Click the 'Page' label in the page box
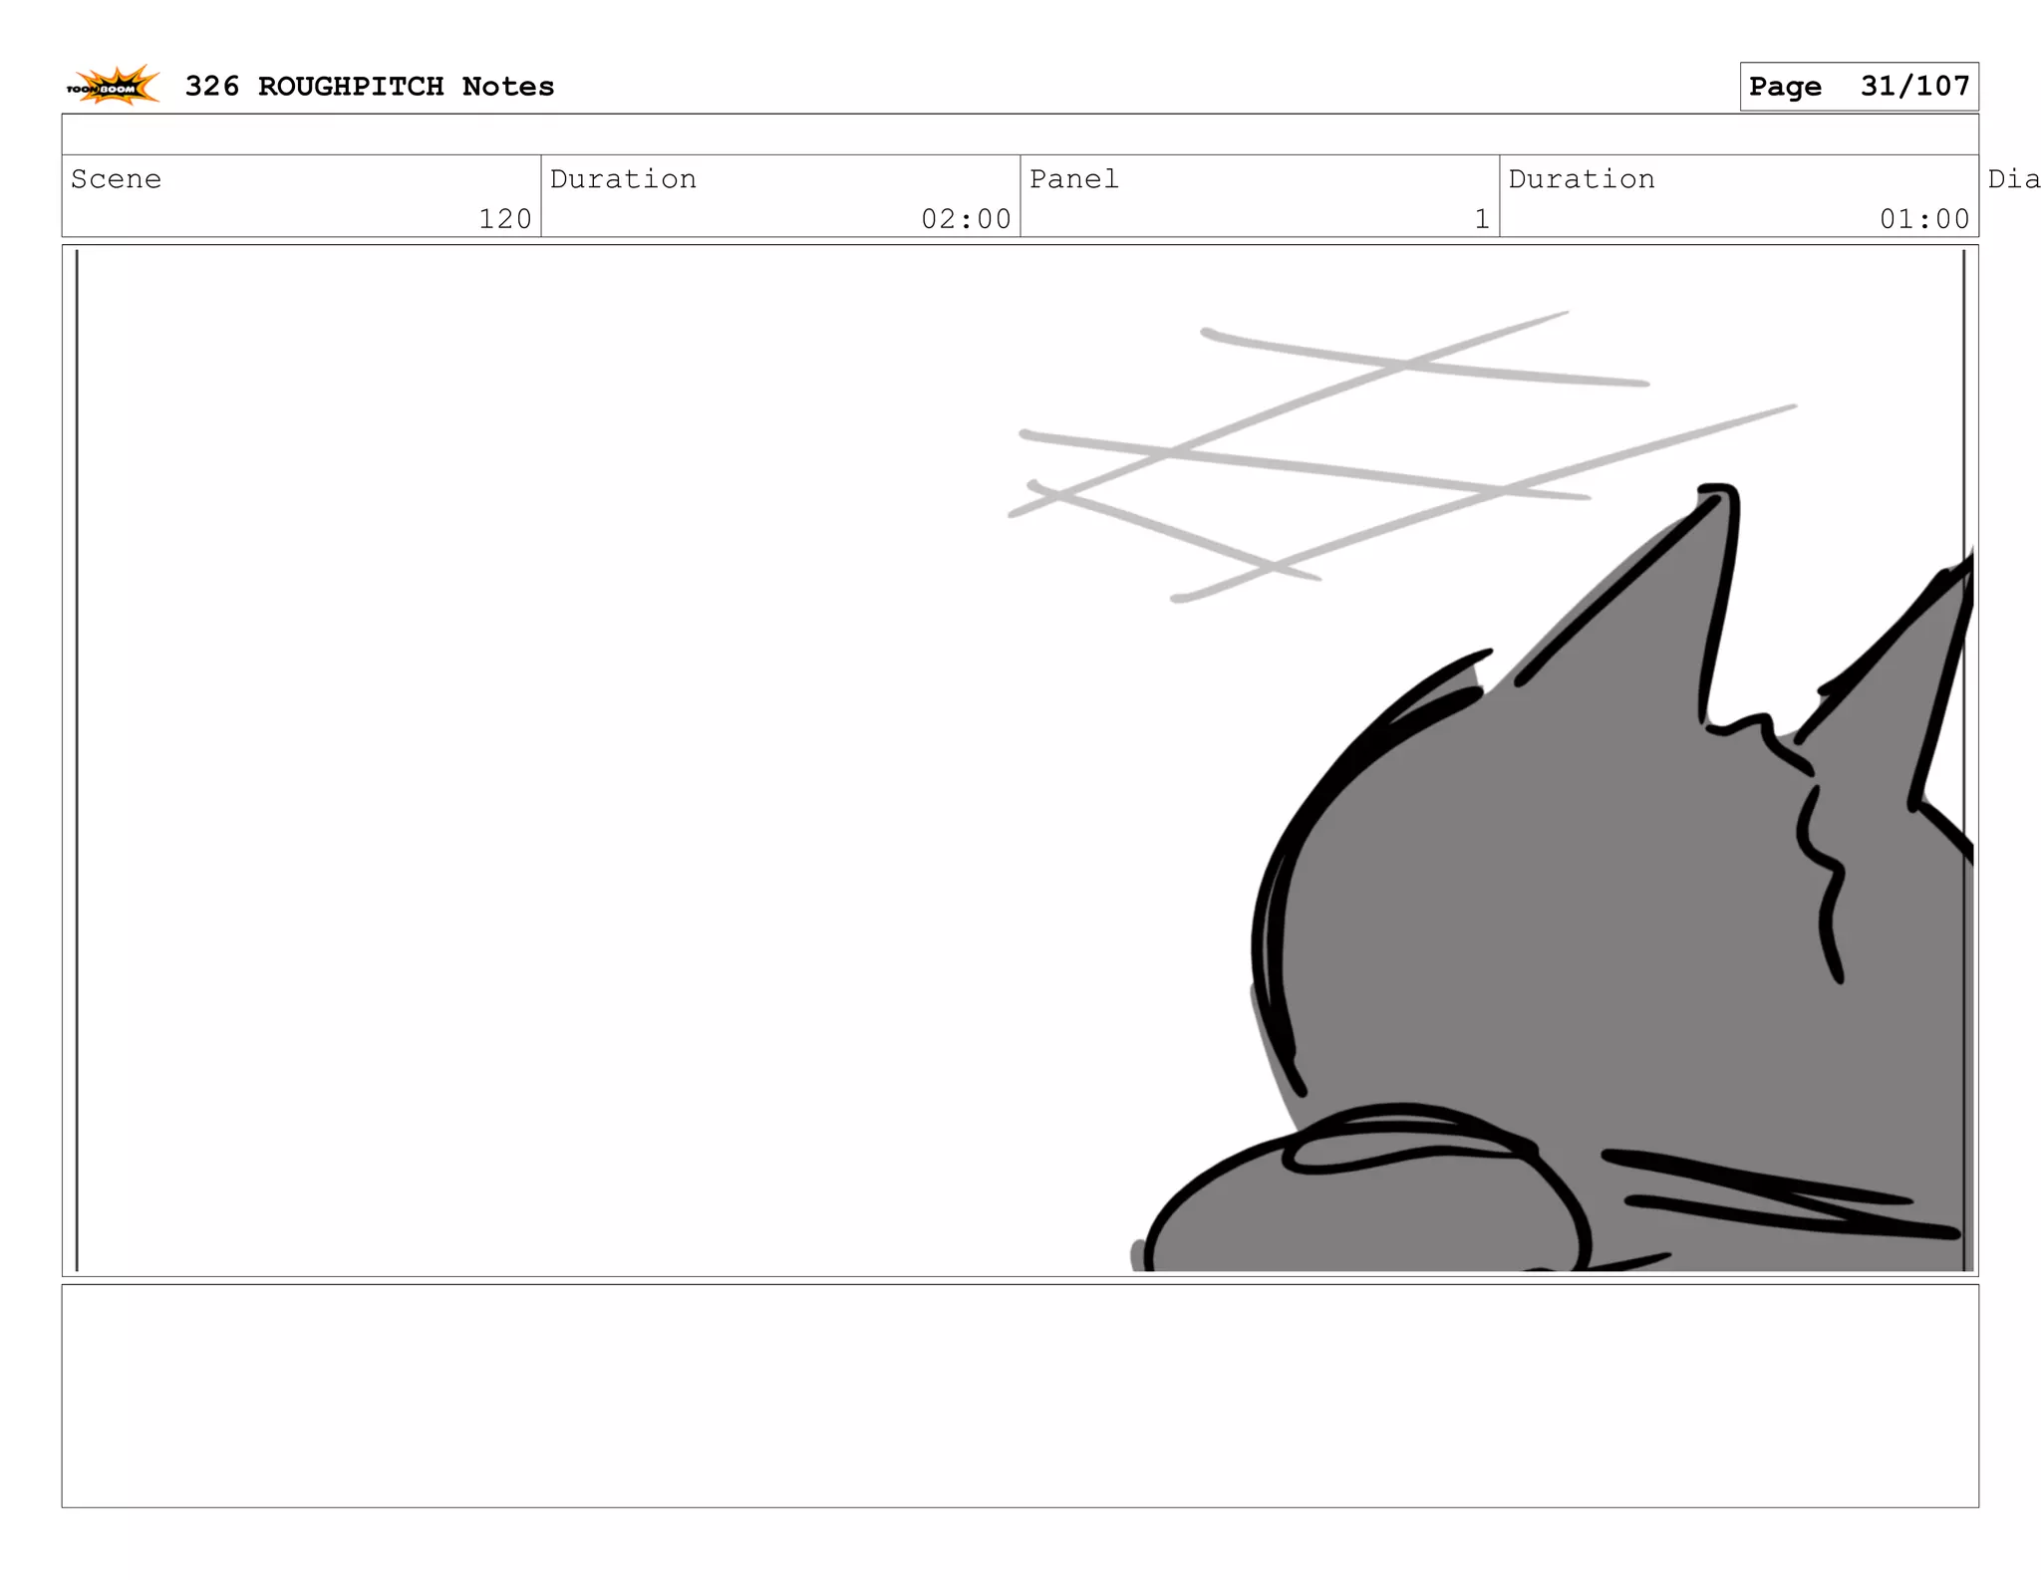The width and height of the screenshot is (2041, 1580). point(1785,87)
